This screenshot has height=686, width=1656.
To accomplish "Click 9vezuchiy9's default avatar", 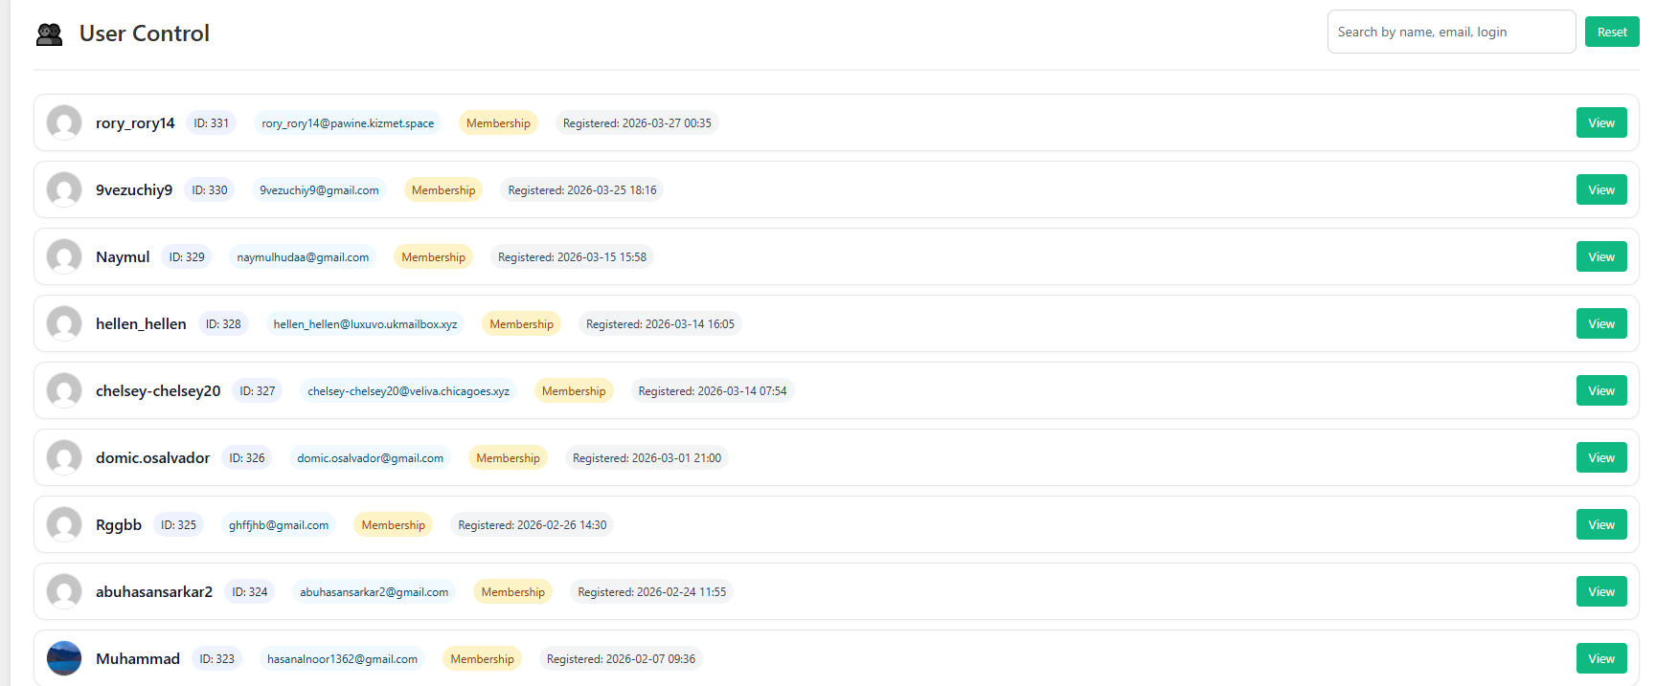I will point(64,189).
